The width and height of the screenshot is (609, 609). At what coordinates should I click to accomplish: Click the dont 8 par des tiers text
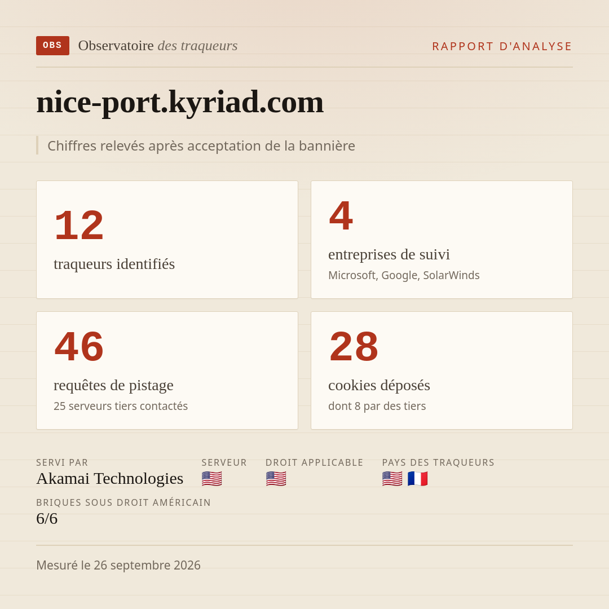377,406
